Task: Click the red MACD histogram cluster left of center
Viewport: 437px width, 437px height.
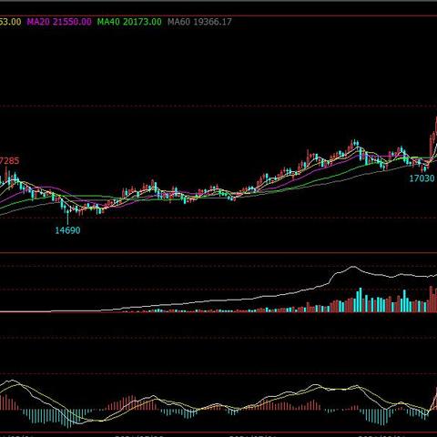Action: pyautogui.click(x=130, y=402)
